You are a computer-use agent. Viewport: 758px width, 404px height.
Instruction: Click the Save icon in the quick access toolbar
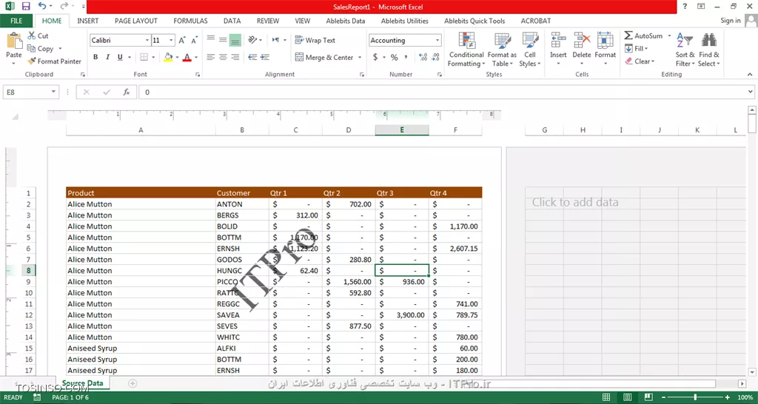coord(26,6)
